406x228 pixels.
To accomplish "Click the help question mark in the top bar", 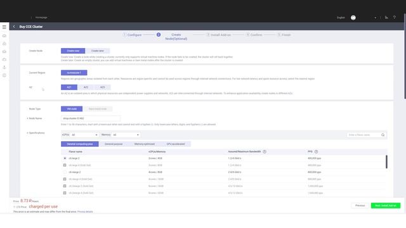I will (395, 17).
